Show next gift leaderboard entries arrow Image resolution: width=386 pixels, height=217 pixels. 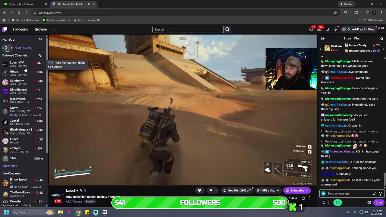383,49
